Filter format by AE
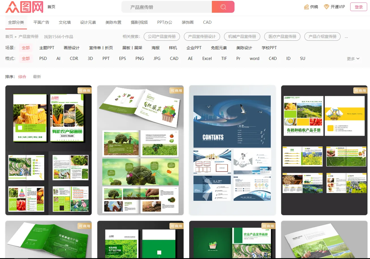370x259 pixels. [x=190, y=59]
